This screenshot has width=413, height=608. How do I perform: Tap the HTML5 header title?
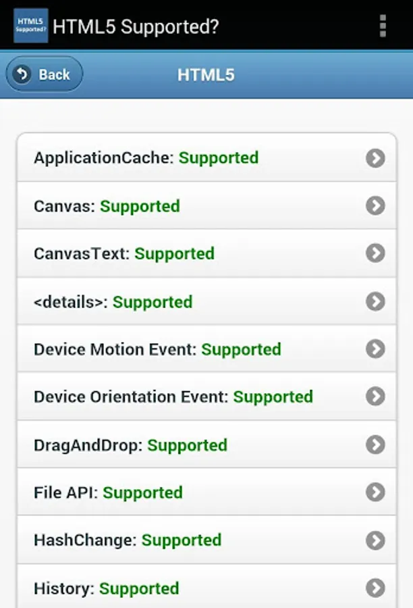coord(206,74)
